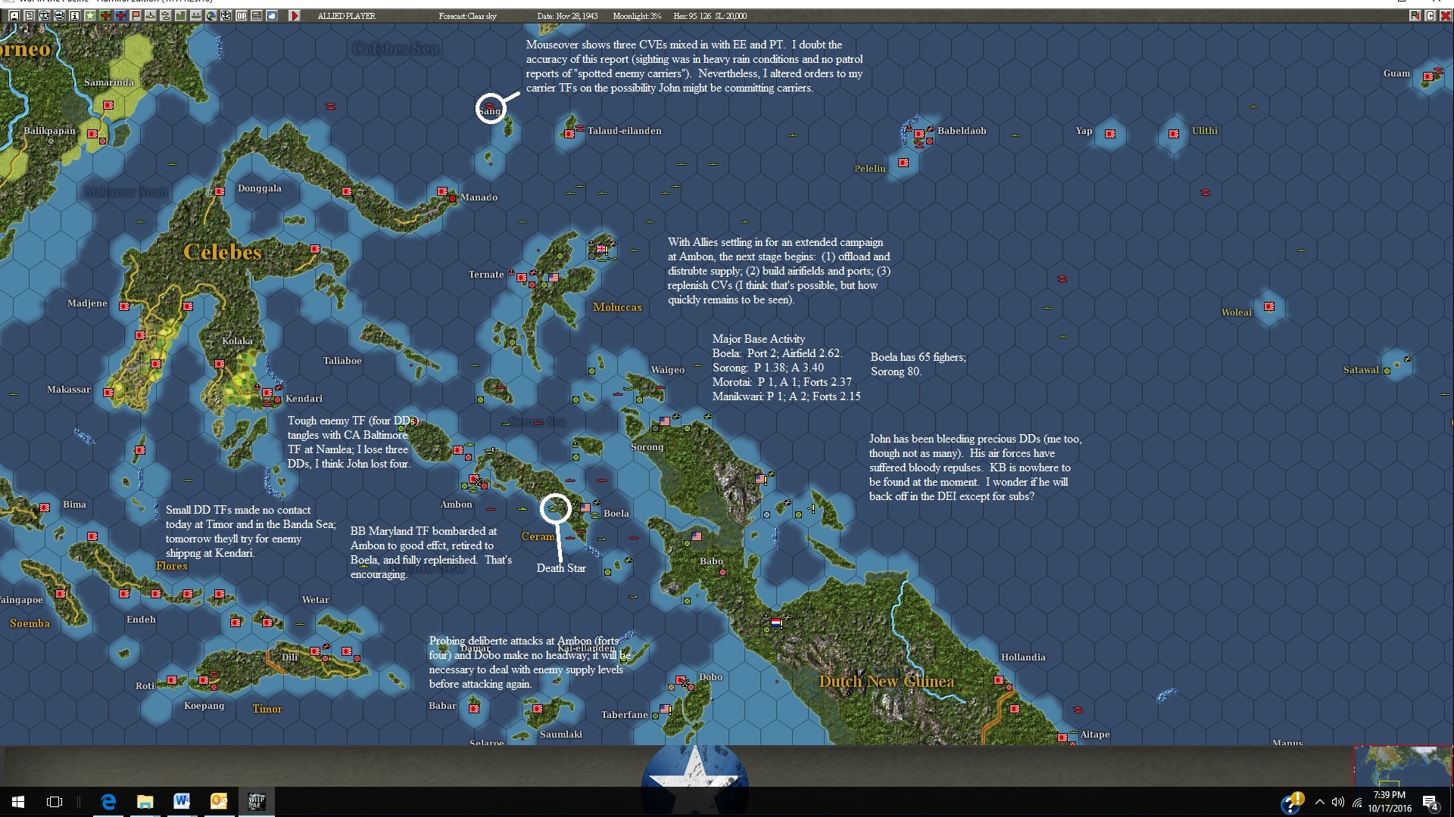This screenshot has width=1454, height=817.
Task: Select the US flag base at Babo
Action: [697, 536]
